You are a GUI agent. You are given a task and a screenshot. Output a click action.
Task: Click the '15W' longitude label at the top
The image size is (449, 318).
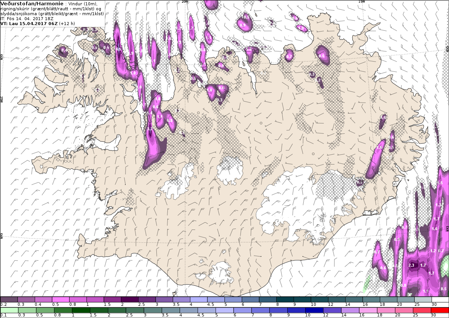tap(361, 2)
